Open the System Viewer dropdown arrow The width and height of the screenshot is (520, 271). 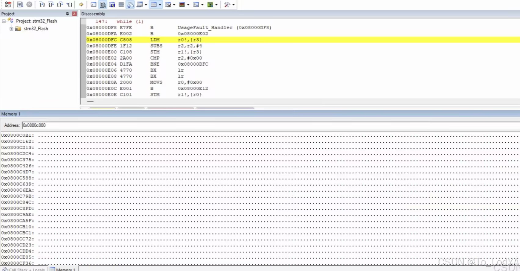pyautogui.click(x=216, y=5)
